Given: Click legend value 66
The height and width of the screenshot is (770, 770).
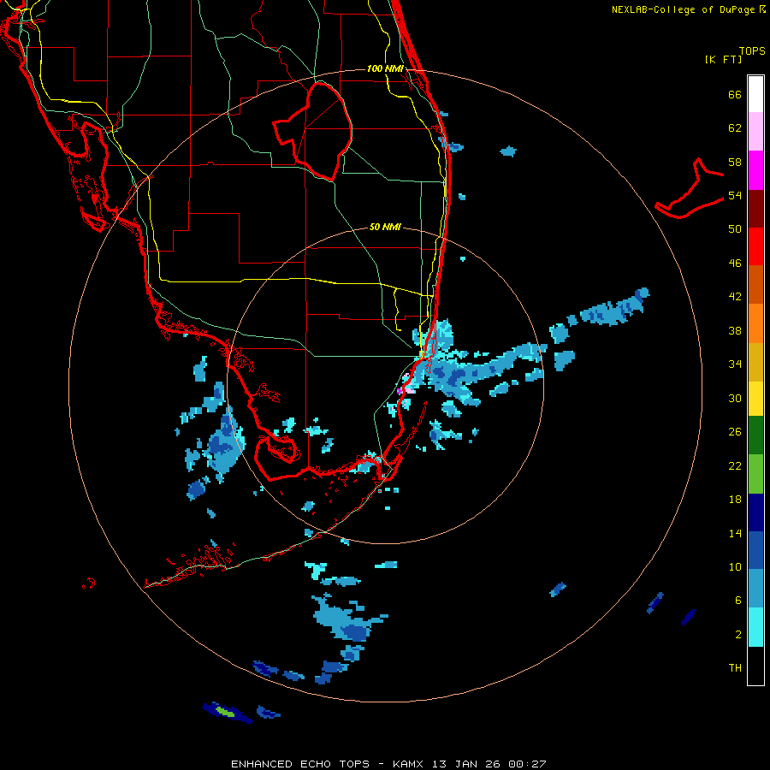Looking at the screenshot, I should [x=735, y=94].
